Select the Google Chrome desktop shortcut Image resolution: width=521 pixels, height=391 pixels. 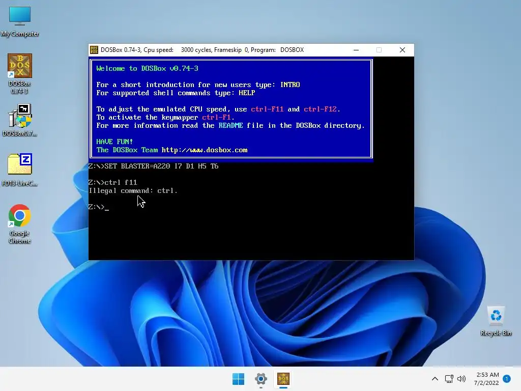pos(20,224)
